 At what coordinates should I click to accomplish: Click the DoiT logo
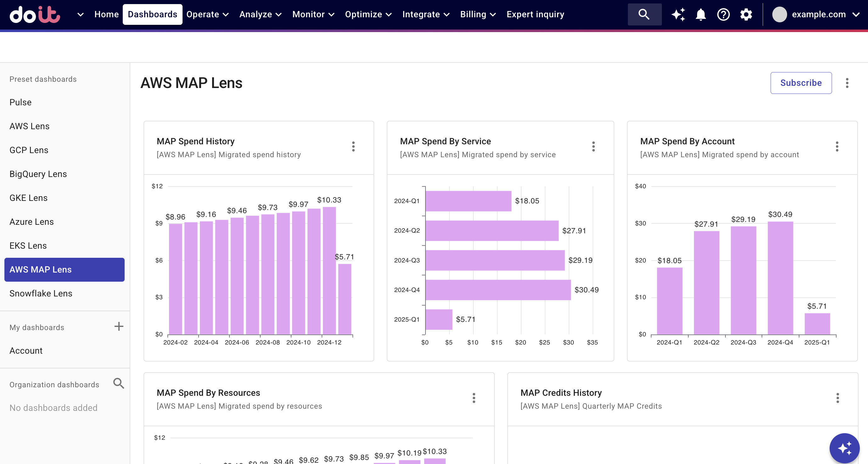coord(35,14)
